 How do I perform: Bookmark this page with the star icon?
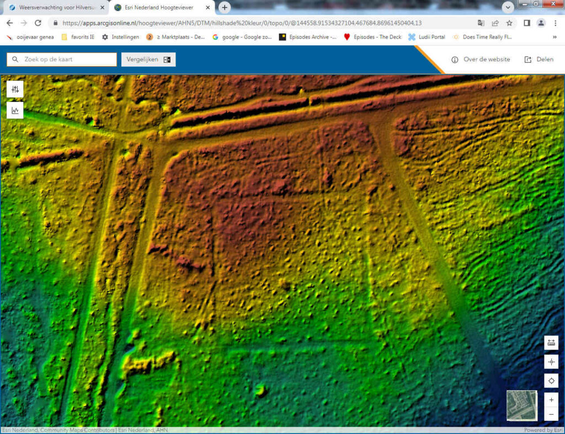pos(509,23)
